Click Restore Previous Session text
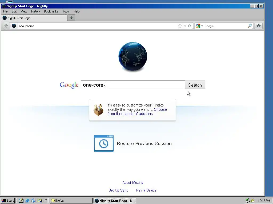 144,143
